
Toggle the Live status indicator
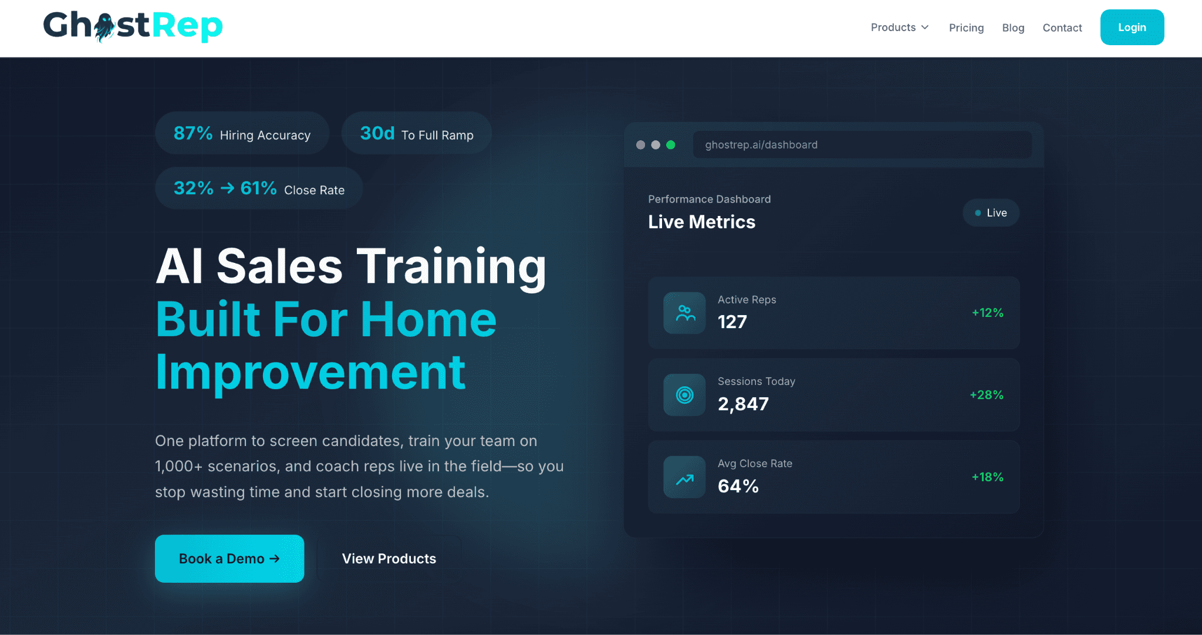tap(990, 212)
